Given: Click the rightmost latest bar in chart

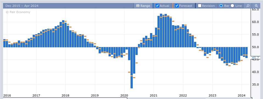Looking at the screenshot, I should tap(247, 53).
